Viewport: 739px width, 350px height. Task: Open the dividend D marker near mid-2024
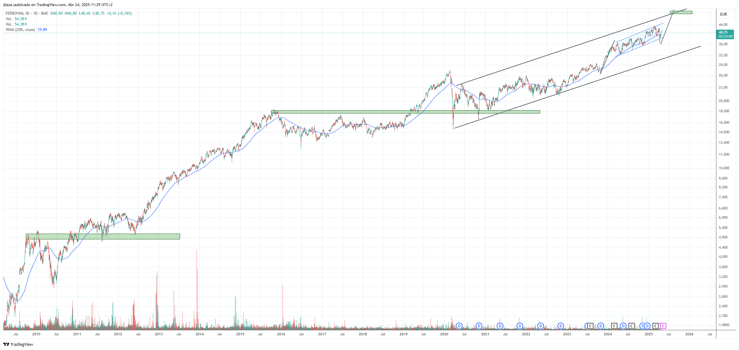tap(623, 326)
